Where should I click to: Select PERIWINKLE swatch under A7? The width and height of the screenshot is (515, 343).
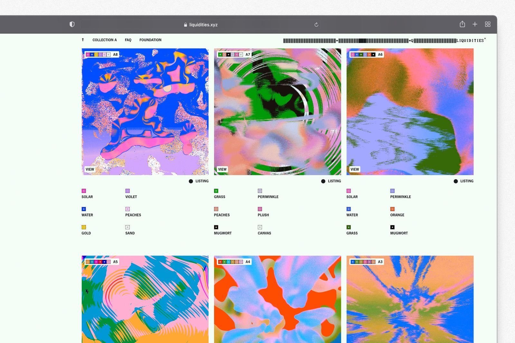(x=260, y=191)
